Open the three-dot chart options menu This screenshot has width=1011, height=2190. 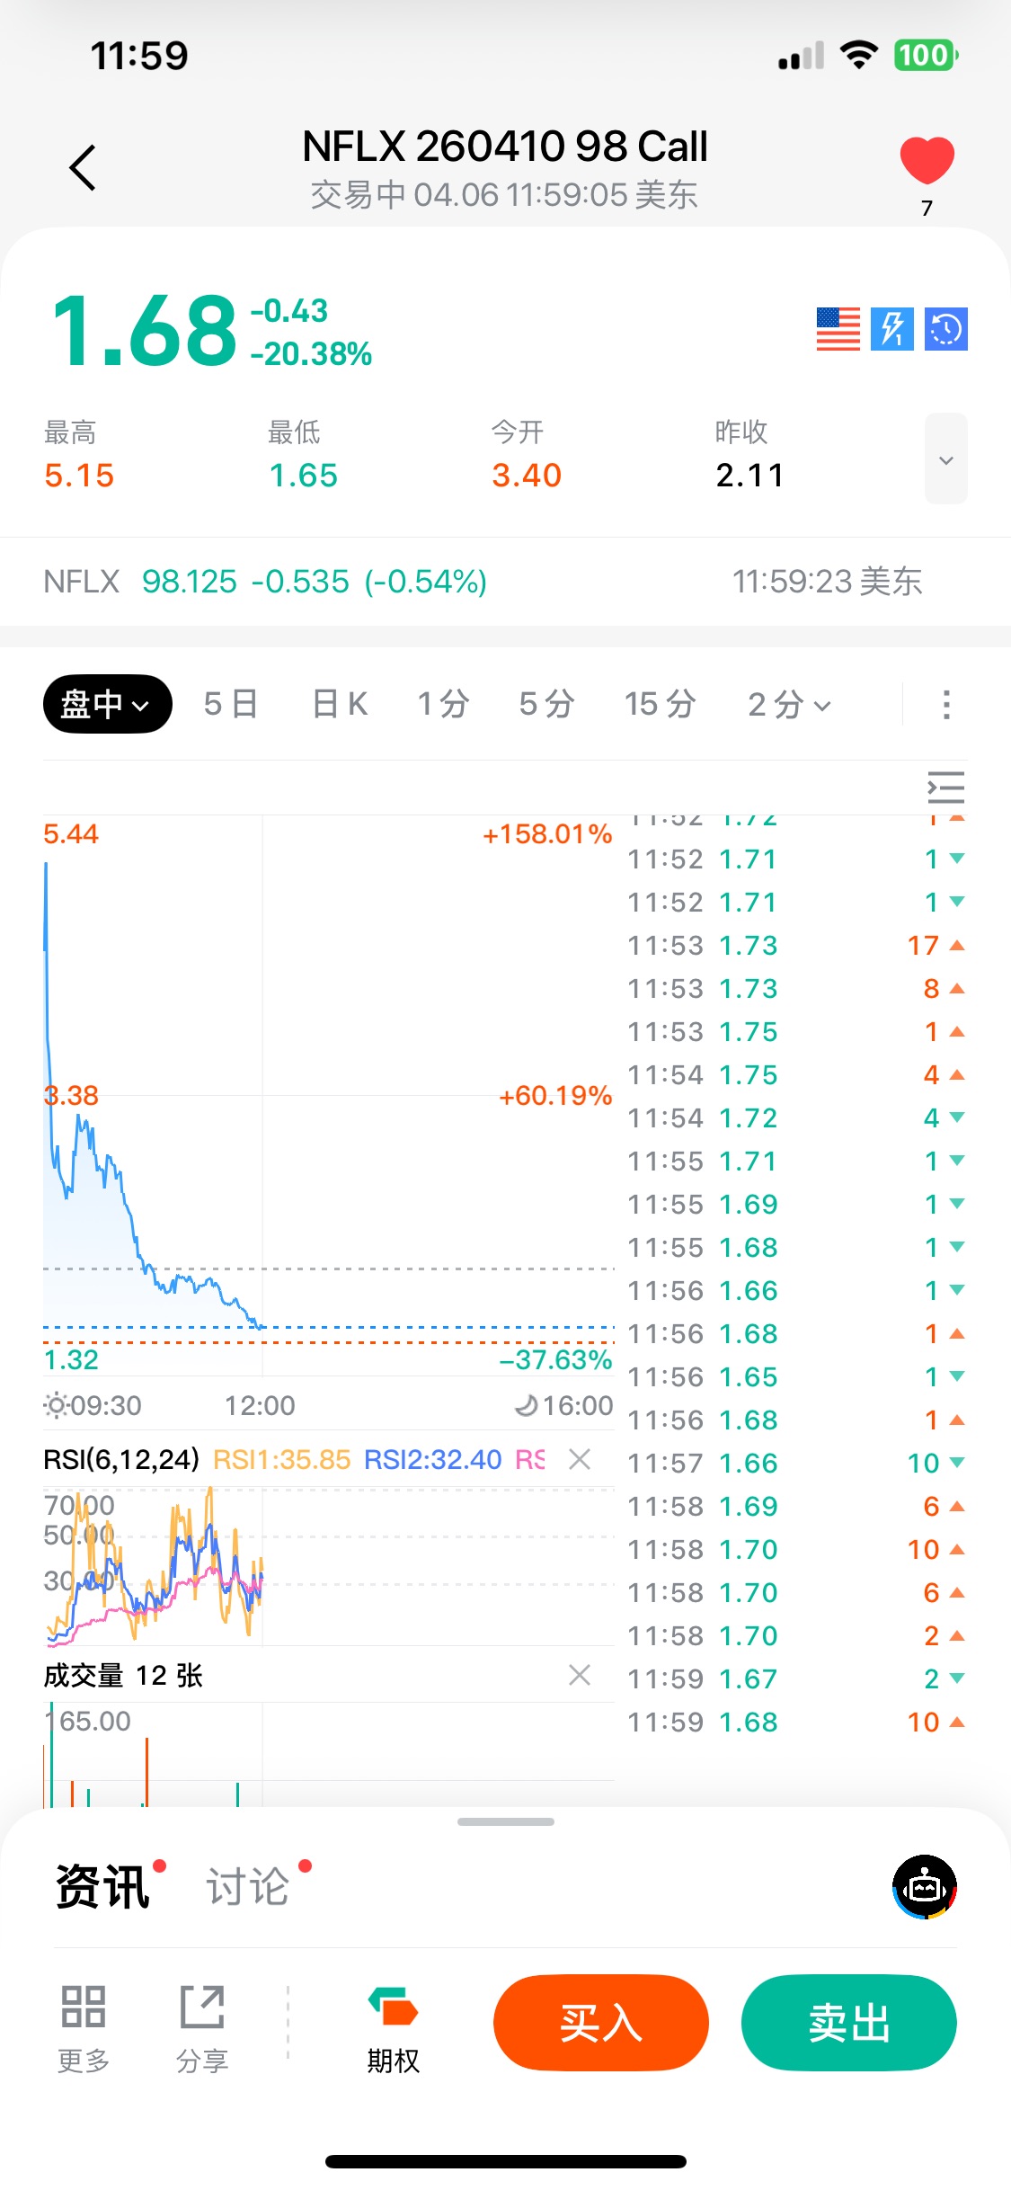pos(945,704)
